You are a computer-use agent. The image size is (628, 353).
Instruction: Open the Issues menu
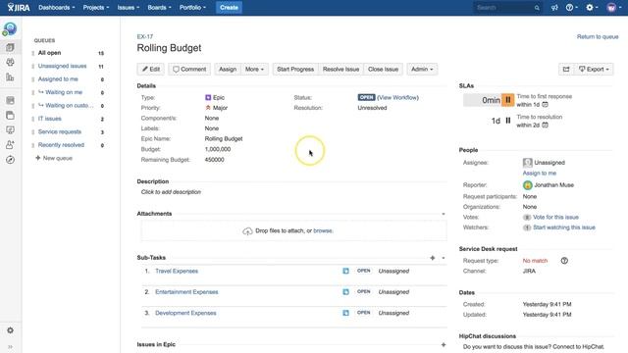coord(129,8)
